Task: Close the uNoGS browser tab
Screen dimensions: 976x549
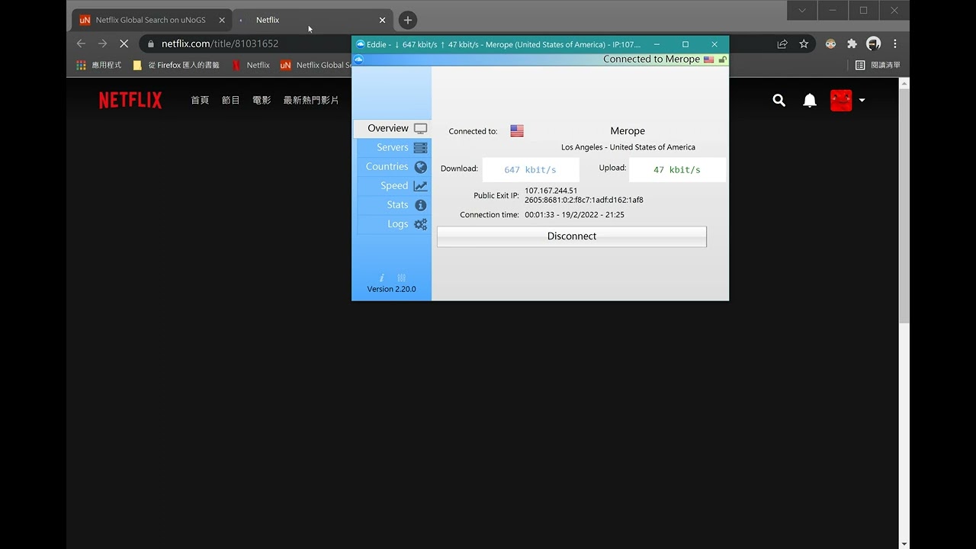Action: click(x=222, y=20)
